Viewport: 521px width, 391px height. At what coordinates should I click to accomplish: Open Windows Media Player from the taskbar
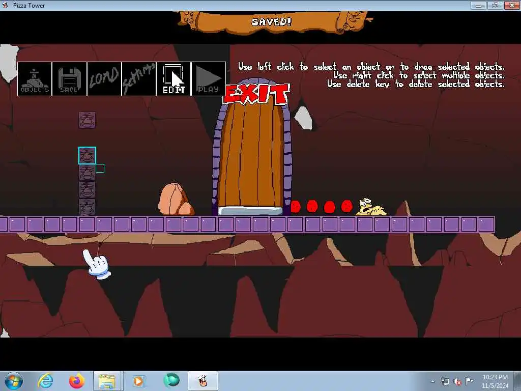(x=138, y=381)
